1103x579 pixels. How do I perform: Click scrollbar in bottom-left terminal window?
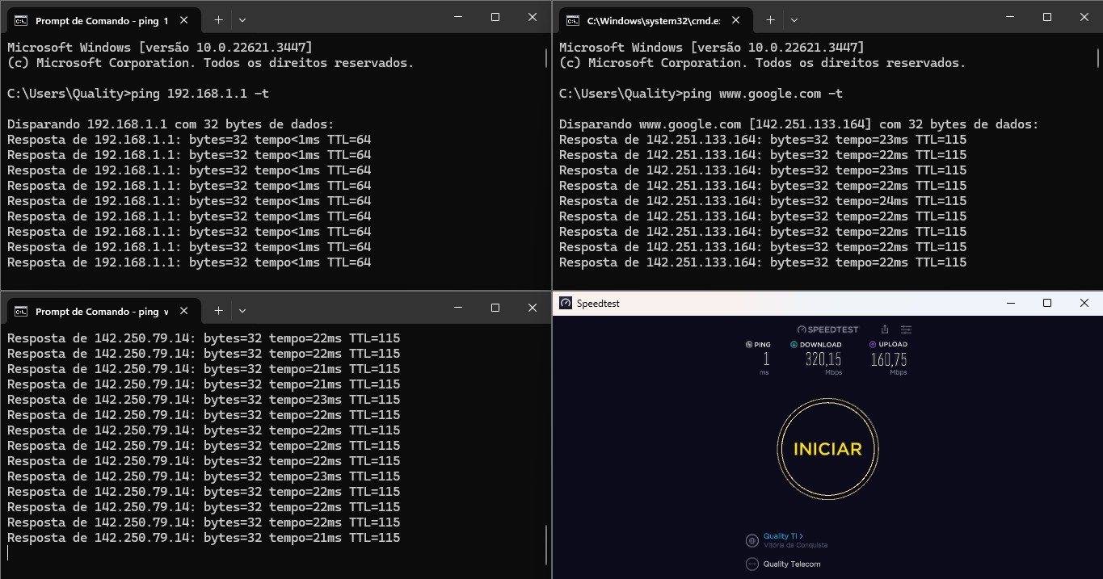click(x=547, y=545)
